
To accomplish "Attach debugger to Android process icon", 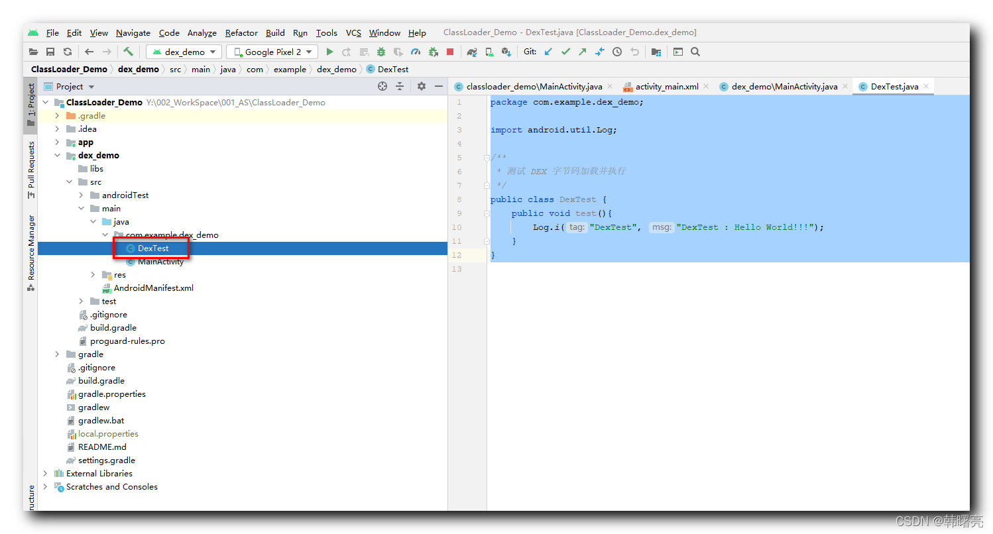I will (433, 52).
